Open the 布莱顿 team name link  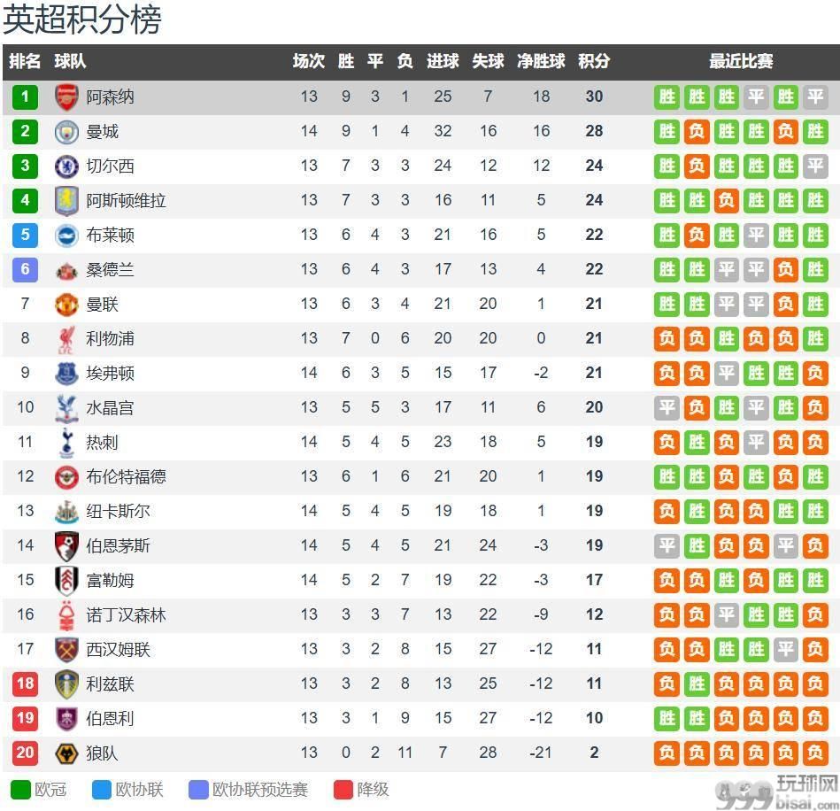(x=110, y=235)
